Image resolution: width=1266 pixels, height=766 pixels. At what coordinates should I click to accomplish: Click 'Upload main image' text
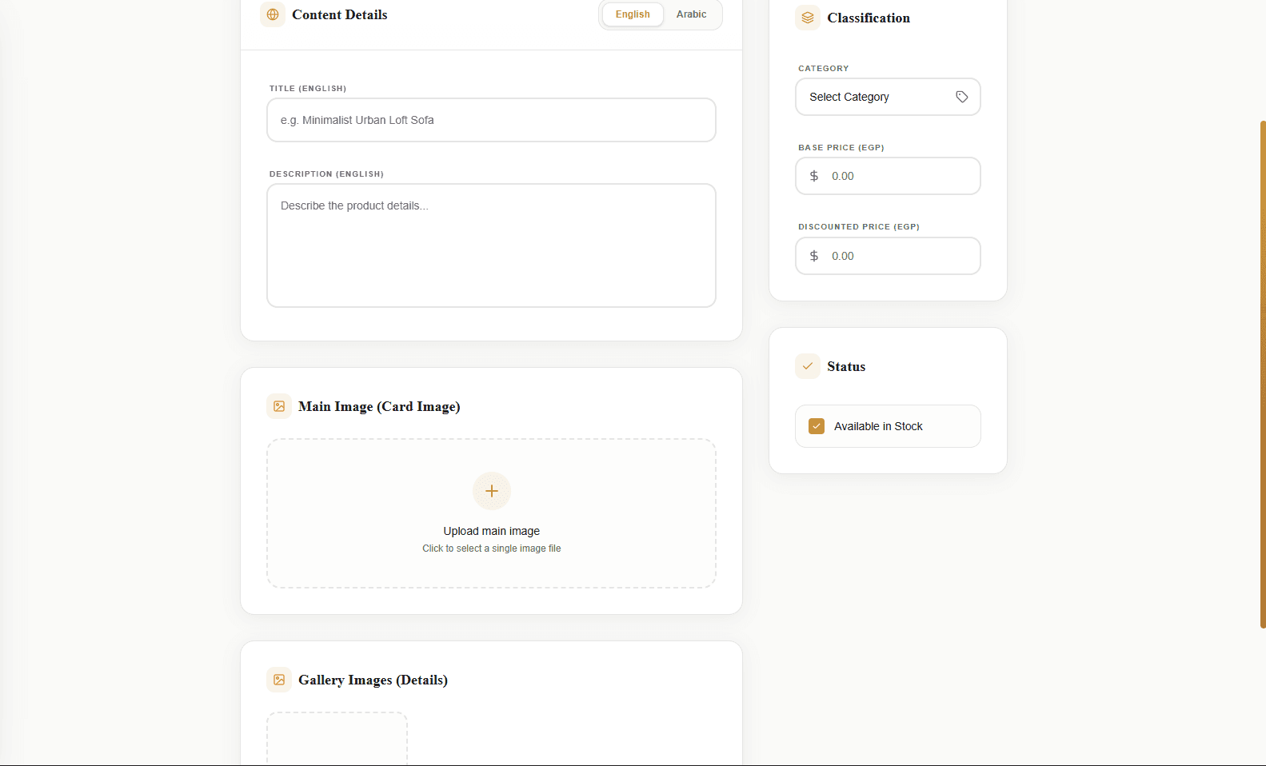(x=492, y=531)
